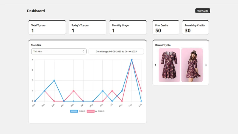The width and height of the screenshot is (238, 134).
Task: Select the Total Try-ons card
Action: click(x=47, y=27)
